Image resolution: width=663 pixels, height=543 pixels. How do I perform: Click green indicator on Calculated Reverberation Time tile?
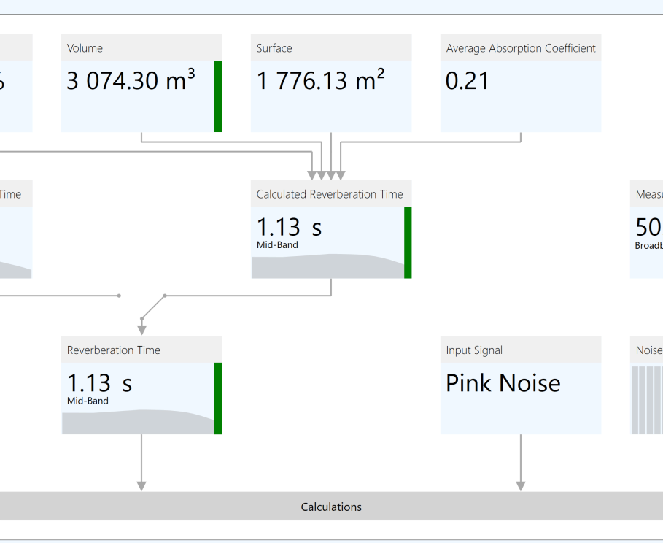(x=408, y=242)
